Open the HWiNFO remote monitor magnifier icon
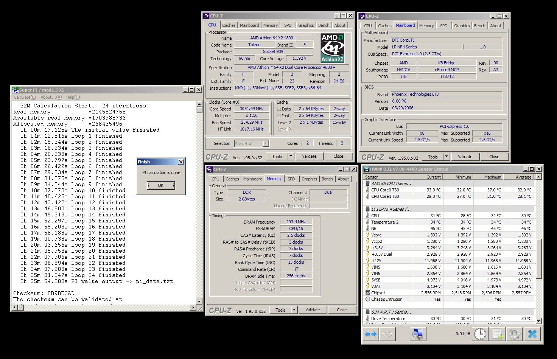The height and width of the screenshot is (359, 557). pos(418,334)
